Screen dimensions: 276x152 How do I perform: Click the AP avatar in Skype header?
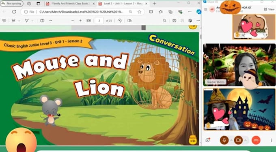coord(212,9)
